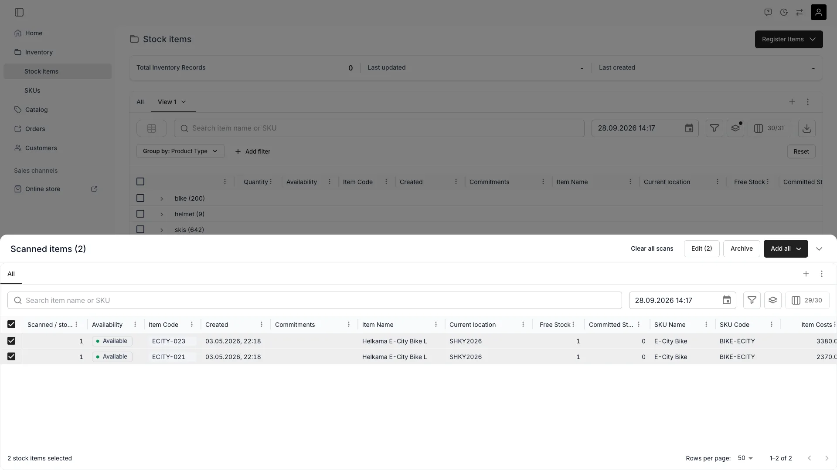Viewport: 837px width, 470px height.
Task: Open the user profile avatar
Action: pyautogui.click(x=819, y=12)
